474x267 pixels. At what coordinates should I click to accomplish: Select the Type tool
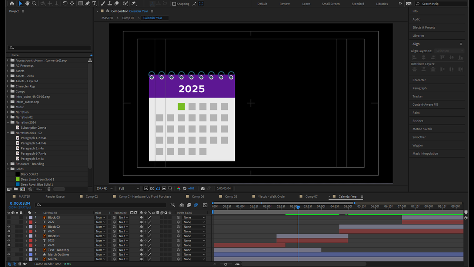94,3
